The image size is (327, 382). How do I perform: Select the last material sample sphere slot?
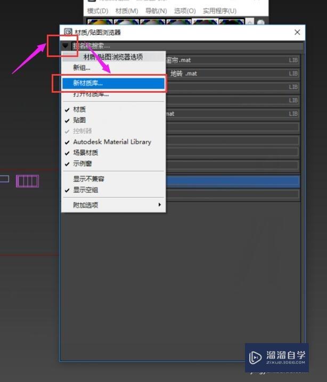coord(231,21)
